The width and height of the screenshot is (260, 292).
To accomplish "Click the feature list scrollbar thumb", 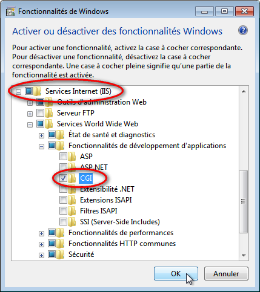I will (x=244, y=201).
